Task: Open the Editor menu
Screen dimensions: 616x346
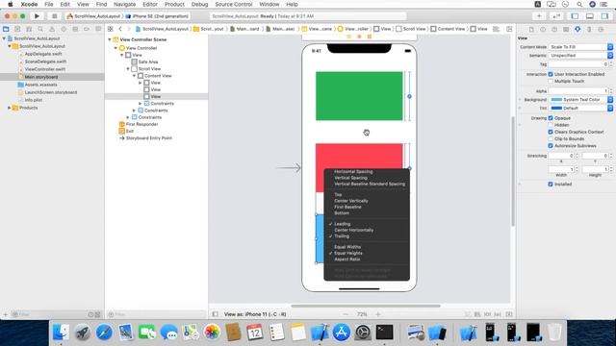Action: point(150,4)
